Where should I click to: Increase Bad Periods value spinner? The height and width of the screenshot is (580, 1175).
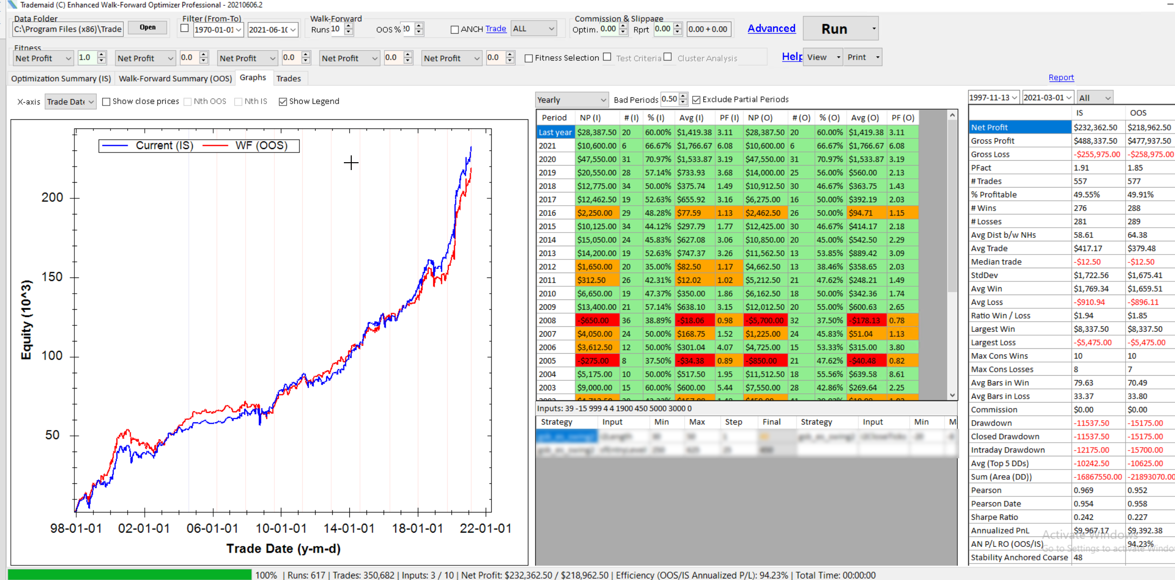(x=683, y=97)
